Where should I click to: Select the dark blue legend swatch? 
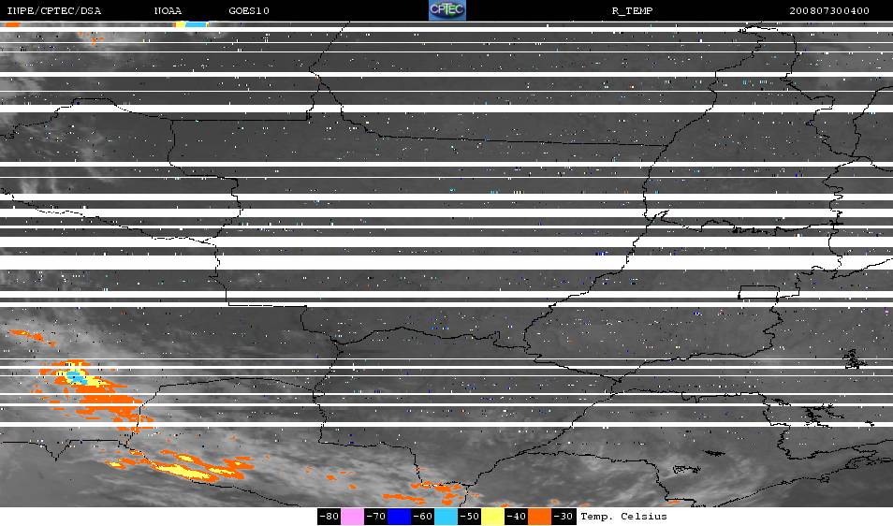[400, 517]
